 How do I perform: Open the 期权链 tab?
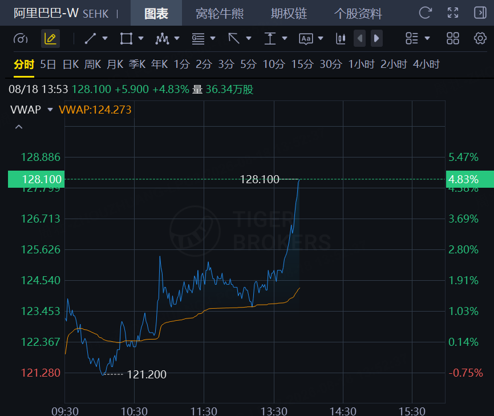[289, 14]
